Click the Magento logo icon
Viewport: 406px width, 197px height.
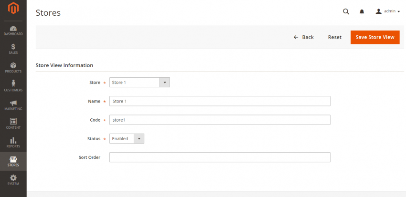tap(13, 8)
